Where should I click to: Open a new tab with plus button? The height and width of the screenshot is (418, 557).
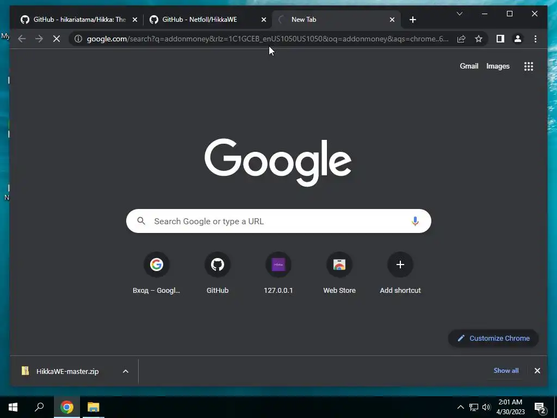point(412,20)
